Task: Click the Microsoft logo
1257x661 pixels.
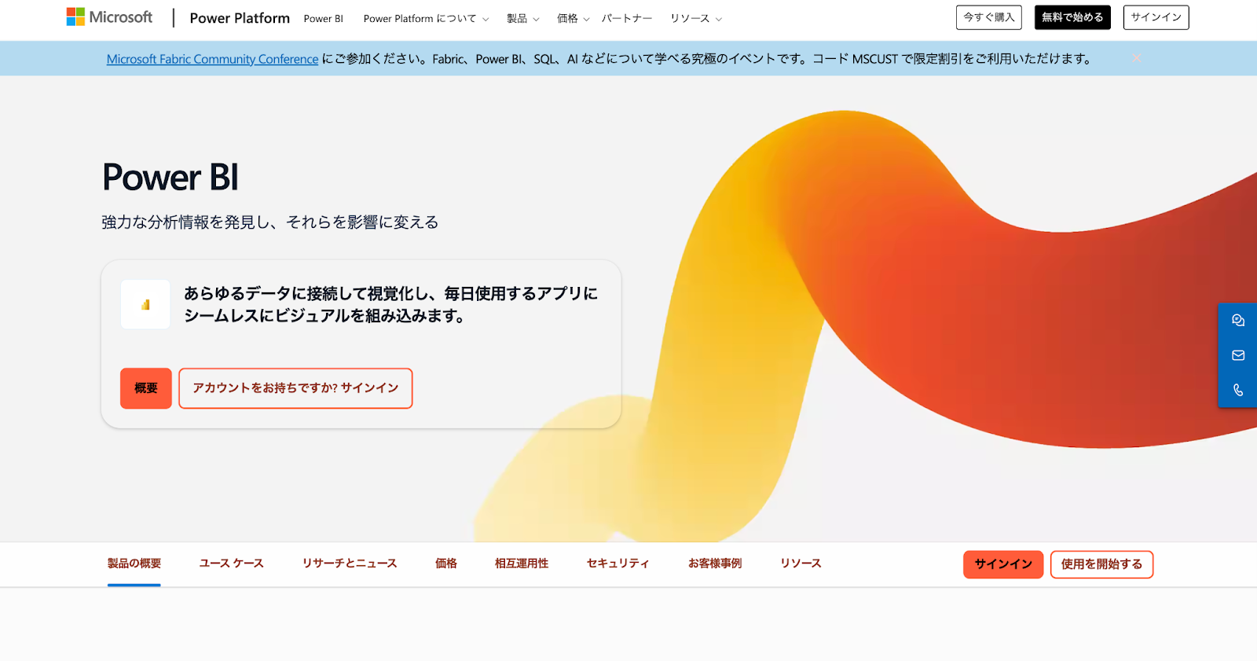Action: [109, 17]
